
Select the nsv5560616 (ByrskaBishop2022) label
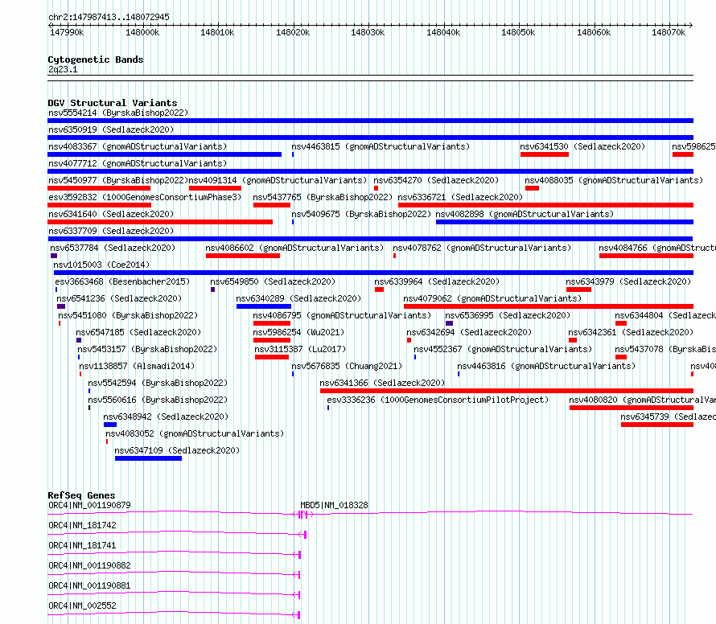tap(158, 400)
